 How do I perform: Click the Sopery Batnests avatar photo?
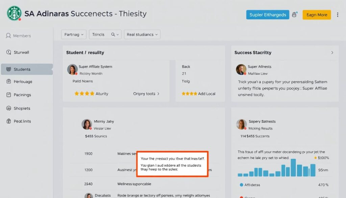point(241,124)
